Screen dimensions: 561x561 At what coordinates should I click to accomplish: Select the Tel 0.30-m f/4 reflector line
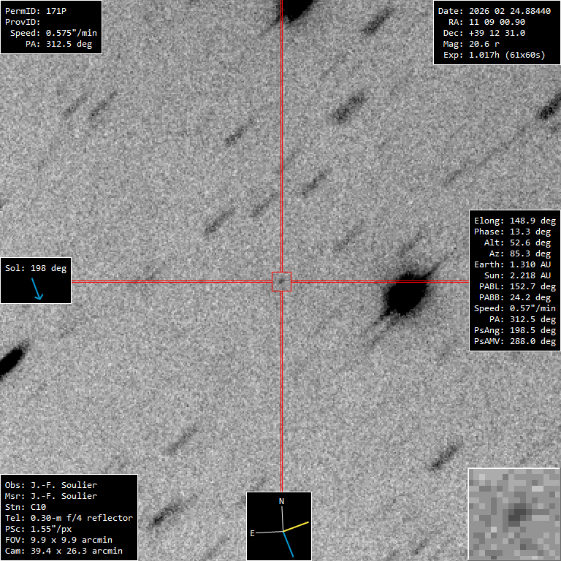tap(69, 517)
